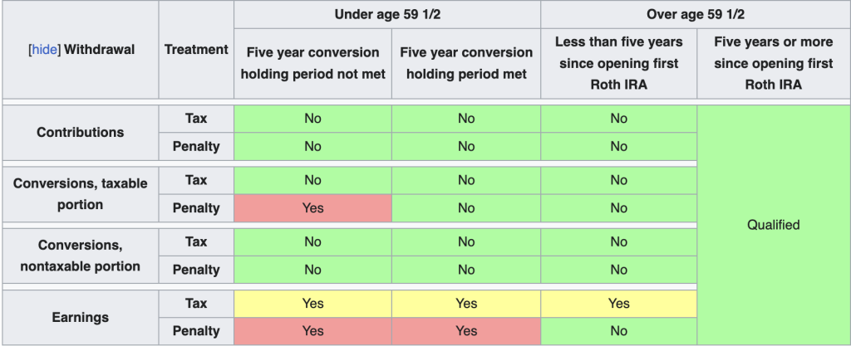This screenshot has width=851, height=346.
Task: Collapse the table using the hide toggle
Action: click(x=43, y=50)
